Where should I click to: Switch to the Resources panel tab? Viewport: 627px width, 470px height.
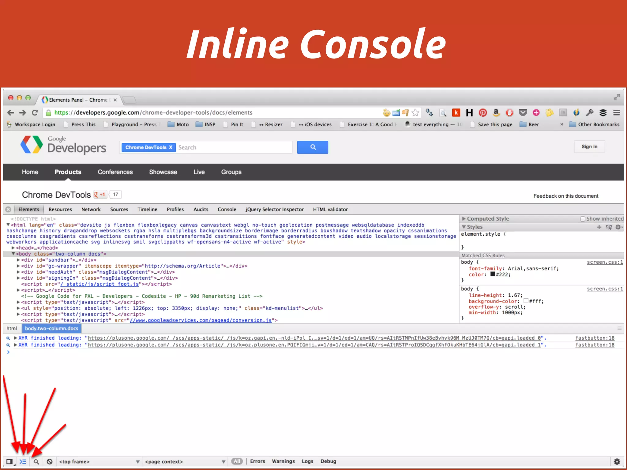[x=60, y=209]
